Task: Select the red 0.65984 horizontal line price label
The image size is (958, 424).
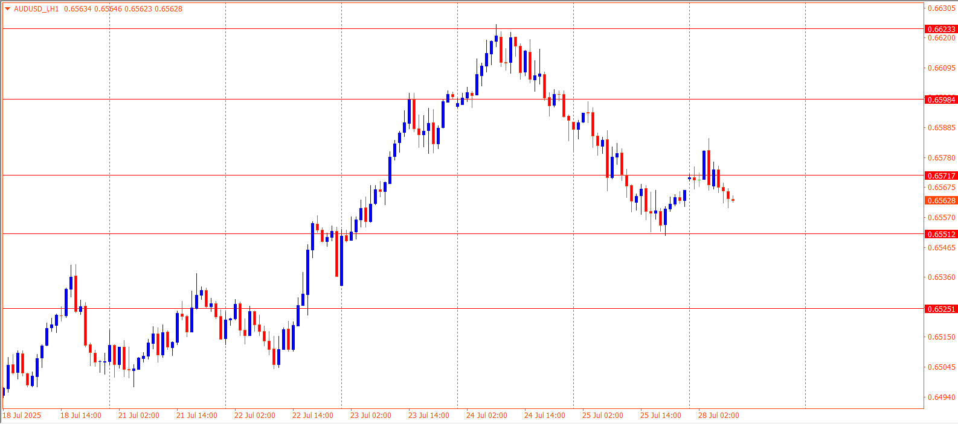Action: tap(941, 100)
